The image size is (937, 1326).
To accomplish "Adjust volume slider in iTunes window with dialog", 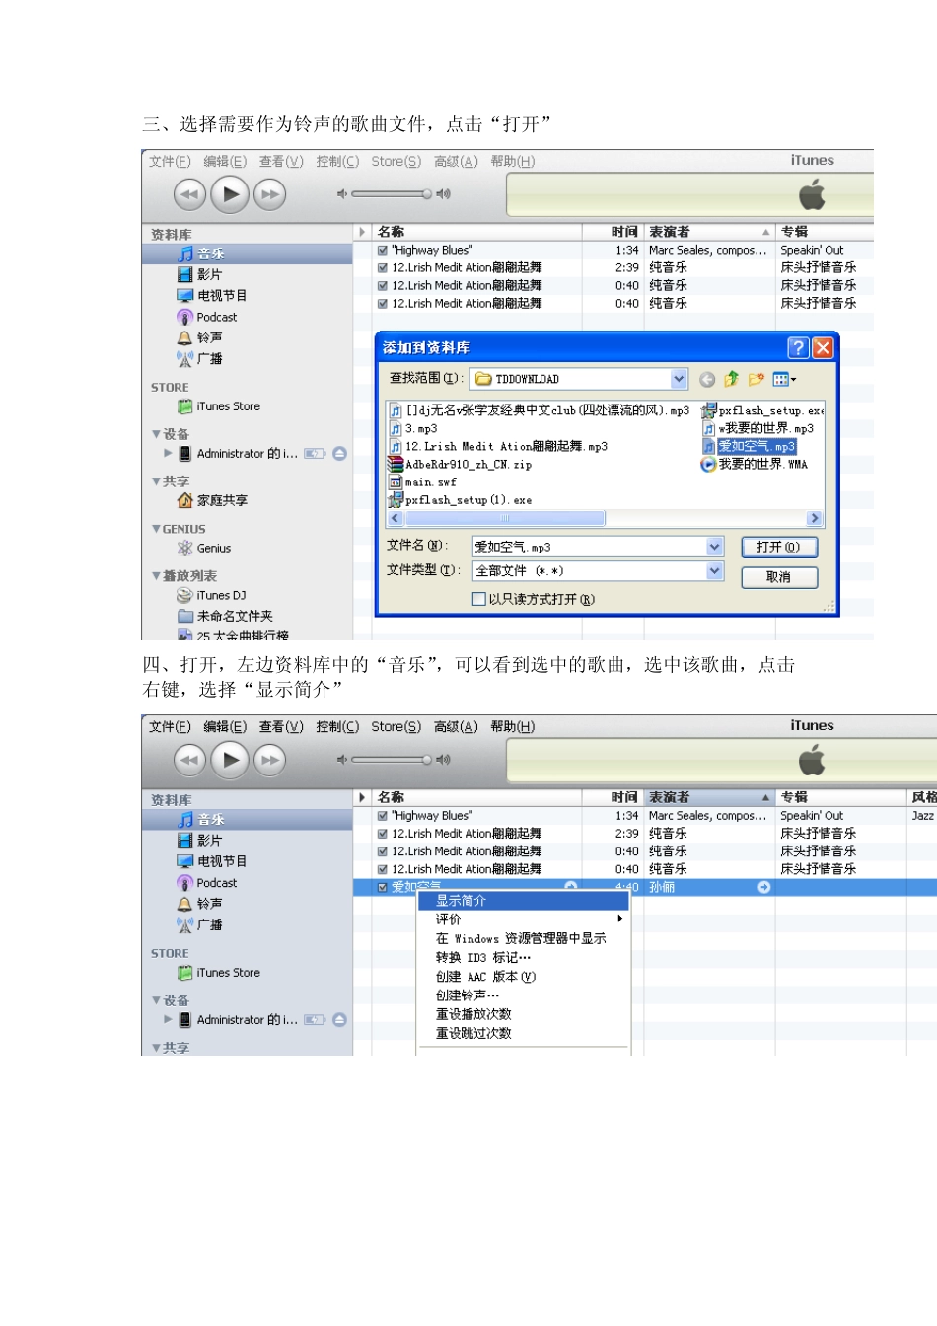I will click(393, 194).
